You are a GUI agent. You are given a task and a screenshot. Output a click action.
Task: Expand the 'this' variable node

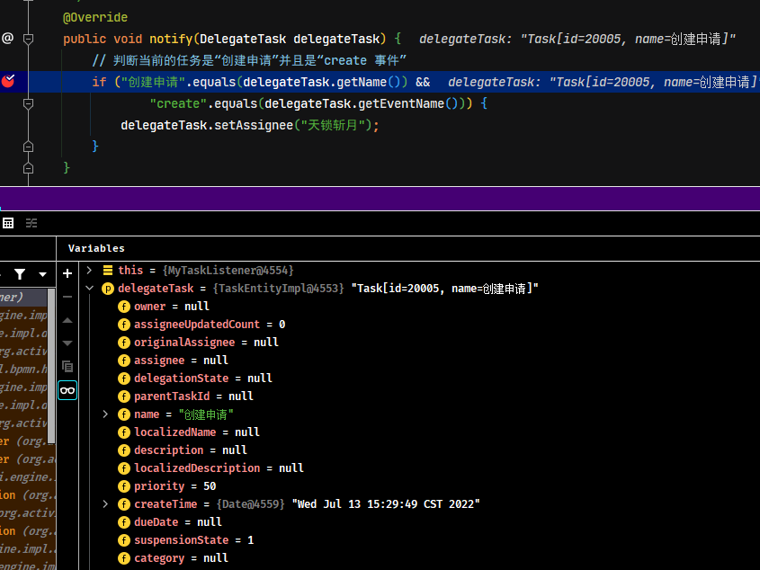[x=89, y=270]
